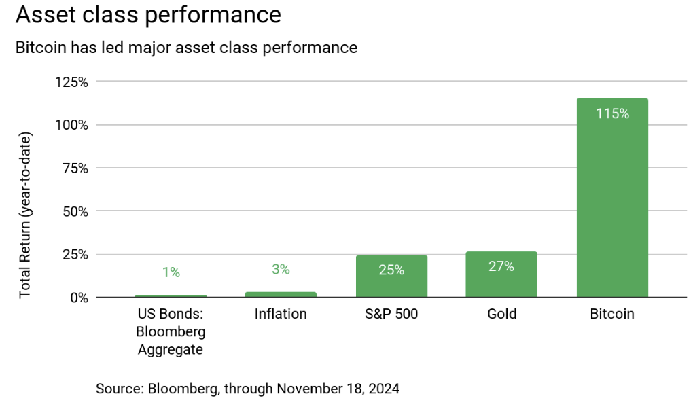Image resolution: width=693 pixels, height=413 pixels.
Task: Select the subtitle about Bitcoin leading performance
Action: point(186,48)
